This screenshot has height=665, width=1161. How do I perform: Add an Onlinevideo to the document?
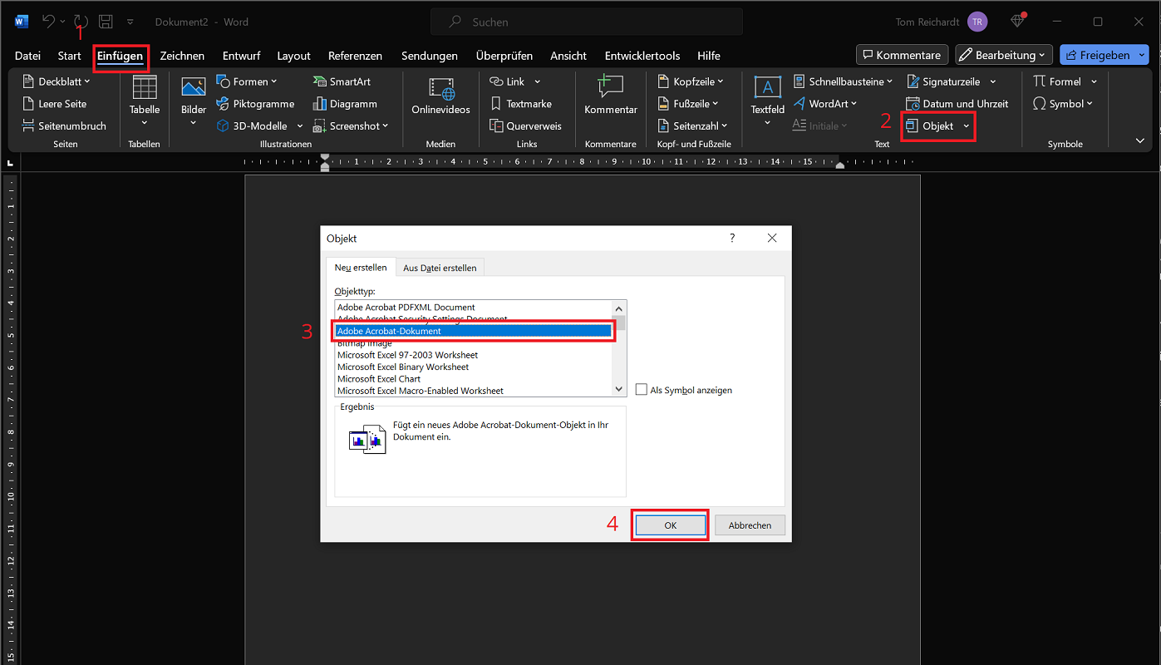[x=440, y=96]
